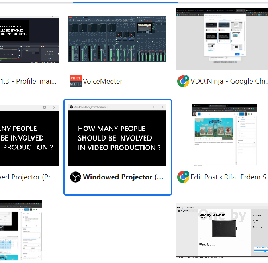Select the VDO.Ninja Chrome window thumbnail
Image resolution: width=268 pixels, height=263 pixels.
pos(222,39)
